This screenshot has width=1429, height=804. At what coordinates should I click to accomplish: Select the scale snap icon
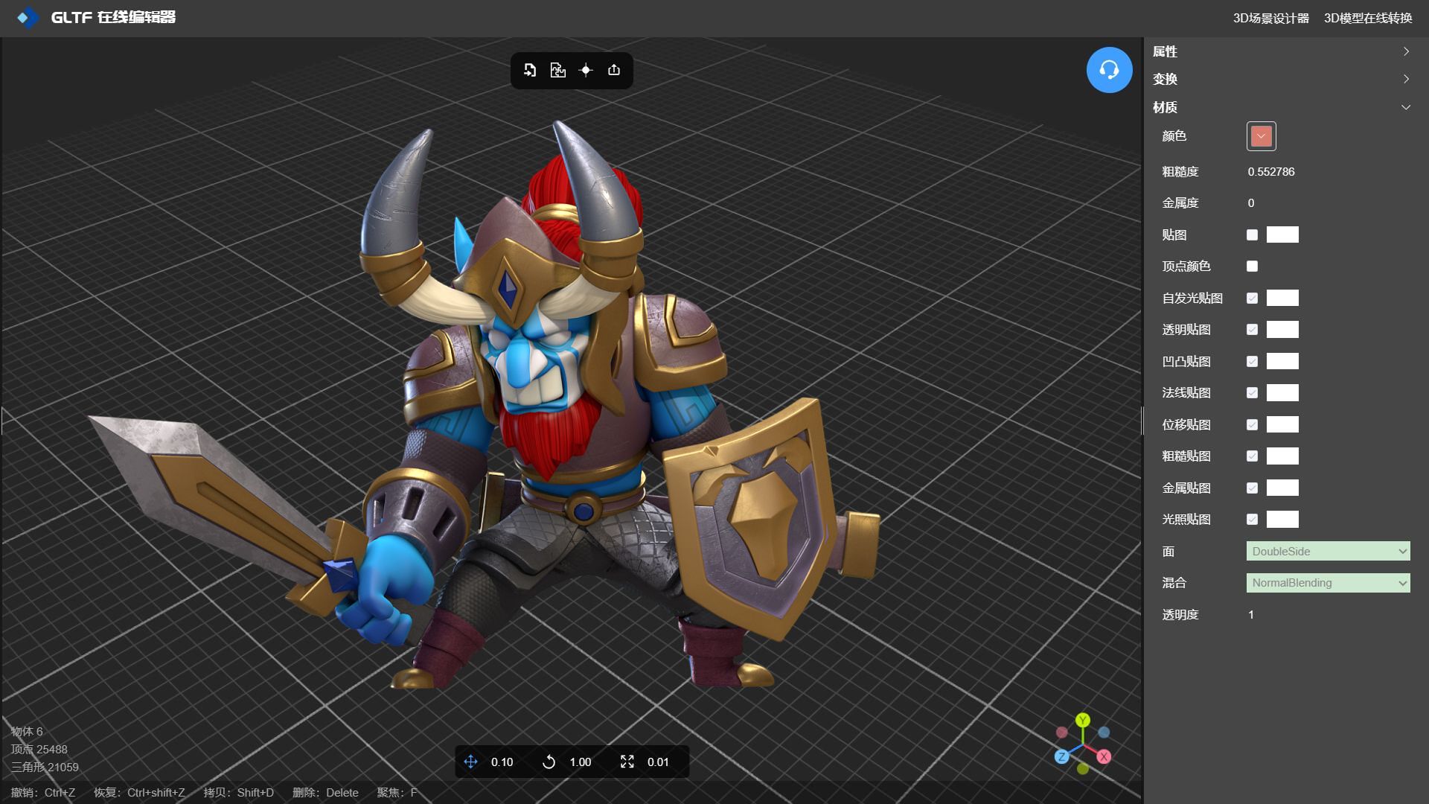627,762
